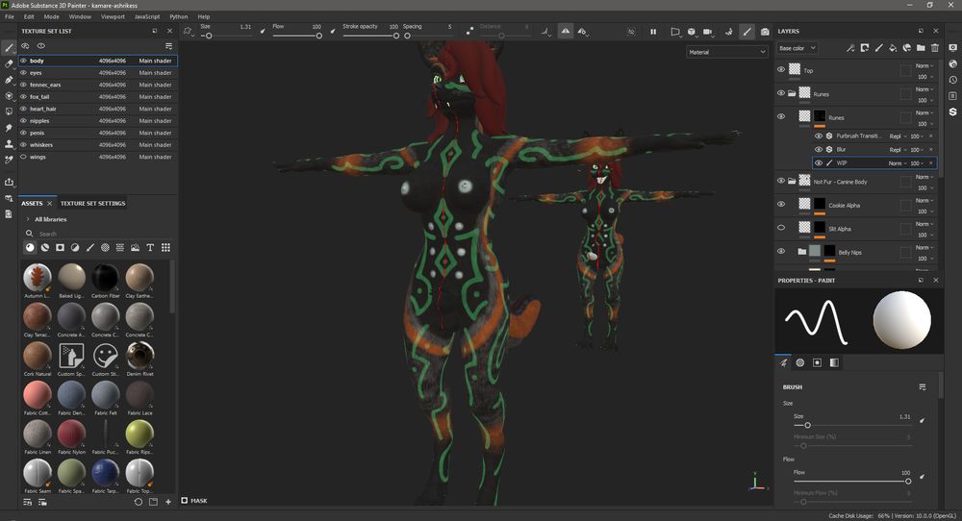Adjust the Flow slider in Brush properties

click(907, 481)
